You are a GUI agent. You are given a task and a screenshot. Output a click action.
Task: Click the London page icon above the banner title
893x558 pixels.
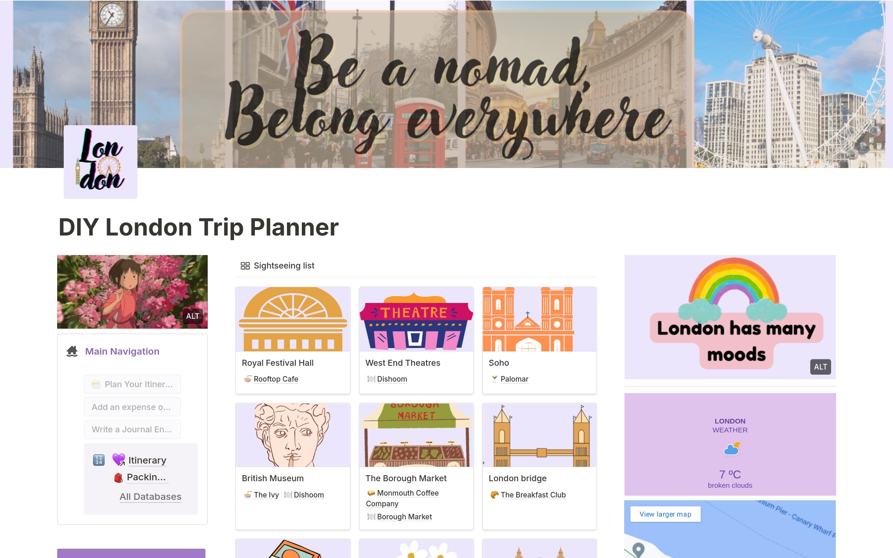(100, 161)
